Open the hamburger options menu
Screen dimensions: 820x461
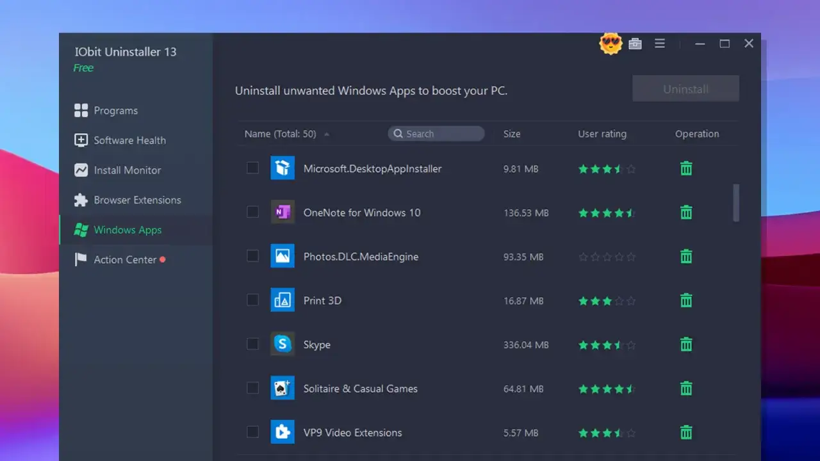[x=660, y=44]
